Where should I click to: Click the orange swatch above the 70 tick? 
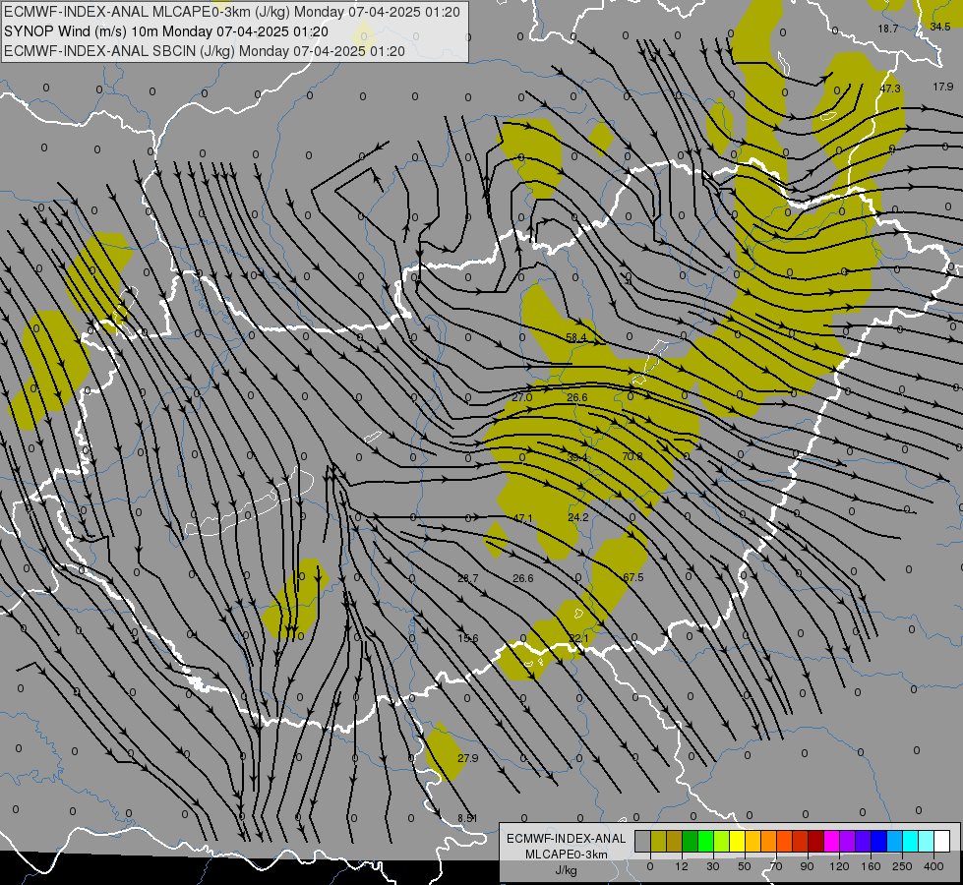769,841
